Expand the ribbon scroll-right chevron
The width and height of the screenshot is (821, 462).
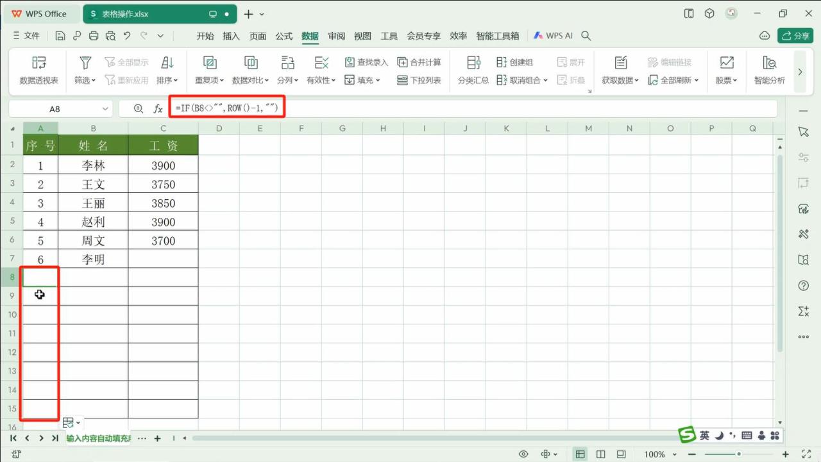click(800, 72)
